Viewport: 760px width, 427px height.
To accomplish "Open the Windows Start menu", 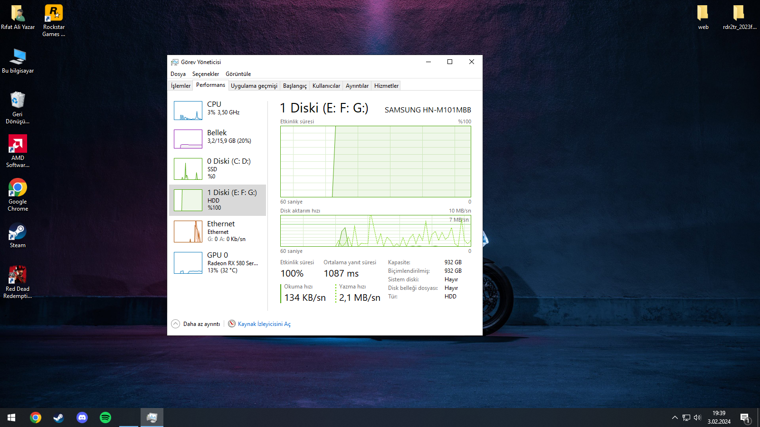I will click(x=11, y=418).
